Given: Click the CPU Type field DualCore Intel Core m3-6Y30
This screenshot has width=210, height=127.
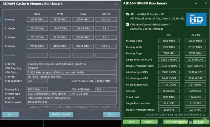Looking at the screenshot, I should pos(72,64).
